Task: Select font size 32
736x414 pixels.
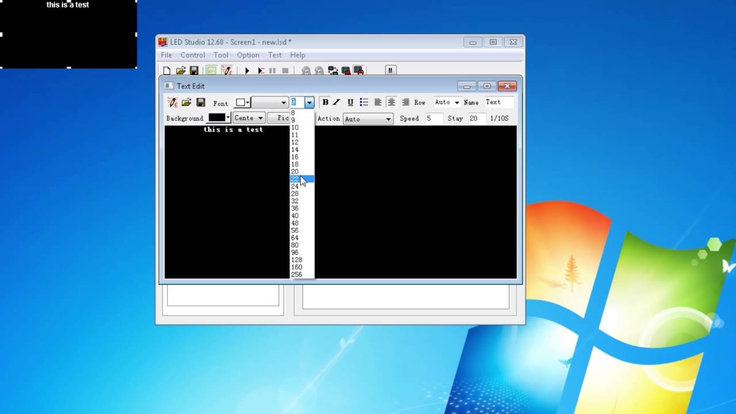Action: (302, 201)
